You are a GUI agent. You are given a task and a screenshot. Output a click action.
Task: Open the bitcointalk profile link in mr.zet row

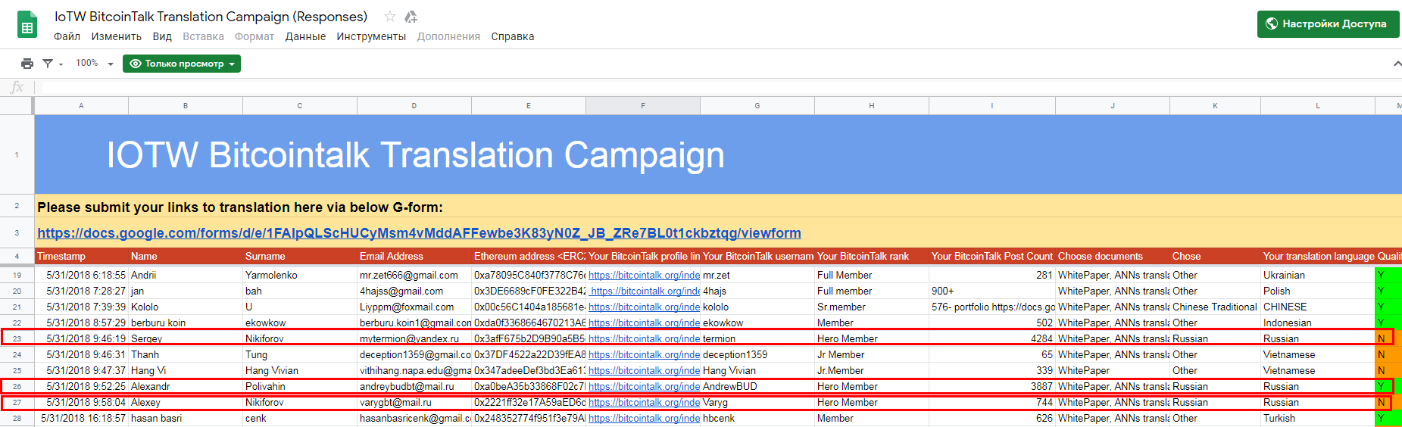click(644, 275)
